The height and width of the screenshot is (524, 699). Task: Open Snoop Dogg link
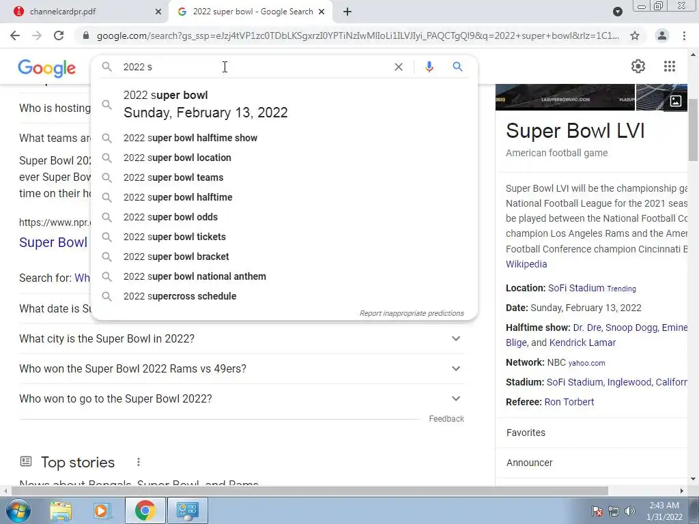[631, 327]
